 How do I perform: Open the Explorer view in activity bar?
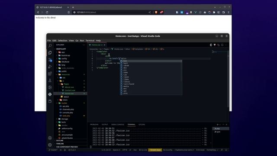tap(50, 52)
